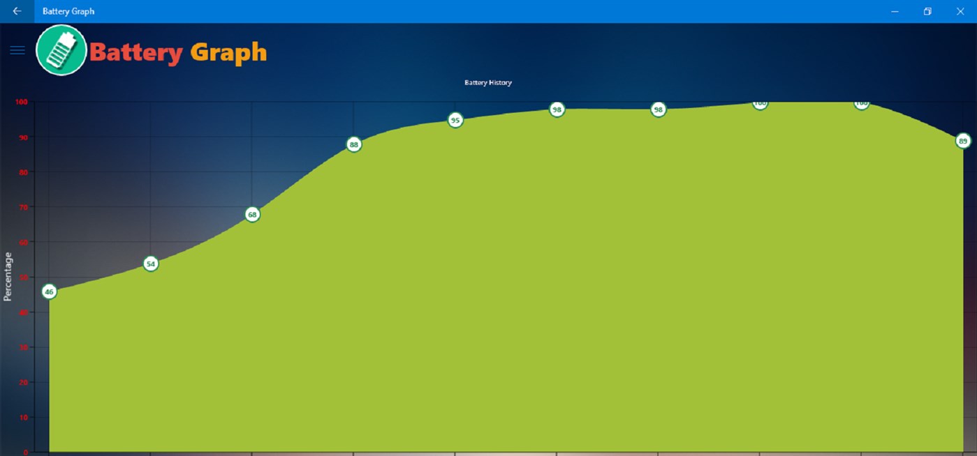This screenshot has width=977, height=456.
Task: Click the green shaded chart area
Action: [x=489, y=314]
